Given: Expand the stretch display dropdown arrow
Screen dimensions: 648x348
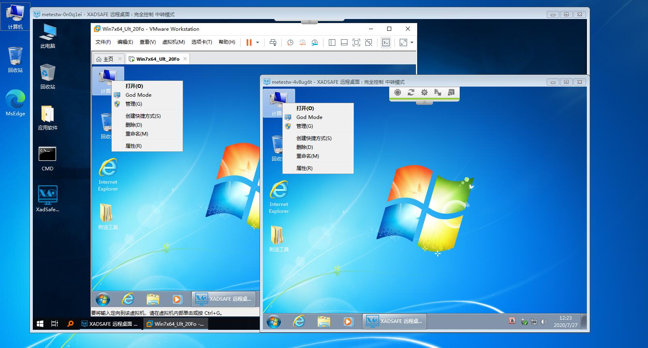Looking at the screenshot, I should (x=412, y=42).
